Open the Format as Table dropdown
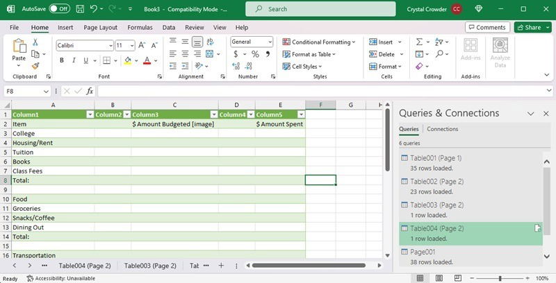This screenshot has width=556, height=283. click(x=309, y=54)
